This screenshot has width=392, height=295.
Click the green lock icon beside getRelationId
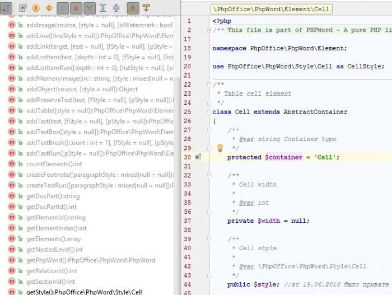20,271
